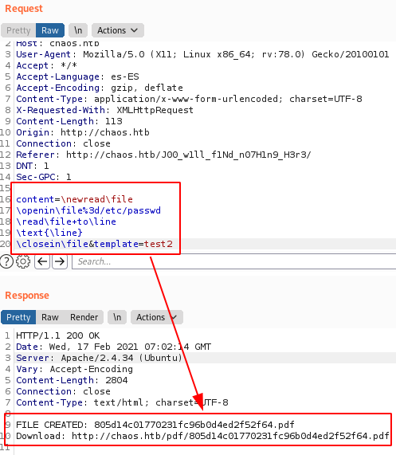The width and height of the screenshot is (396, 455).
Task: Click the Accept: */* header line
Action: click(x=46, y=65)
